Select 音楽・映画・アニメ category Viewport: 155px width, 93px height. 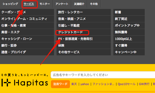click(84, 19)
